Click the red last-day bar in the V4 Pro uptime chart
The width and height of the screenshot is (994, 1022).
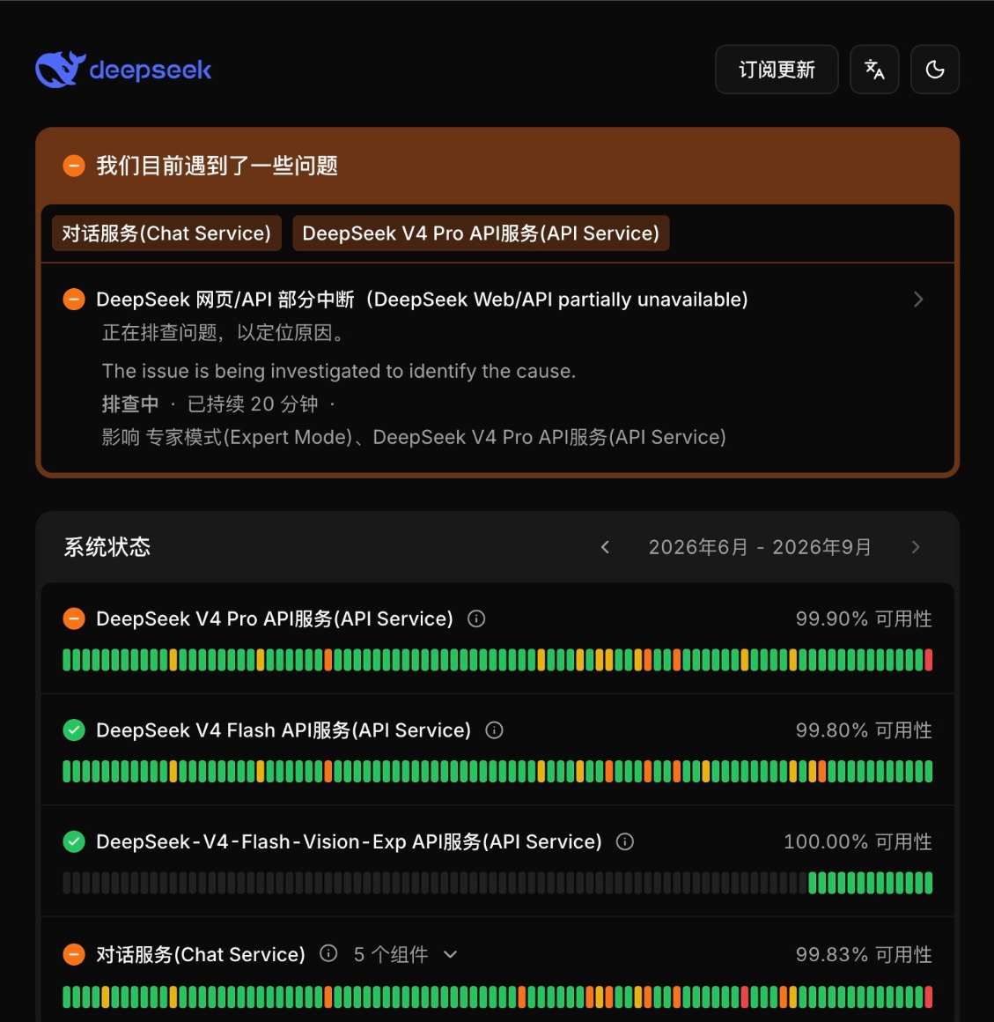(928, 660)
